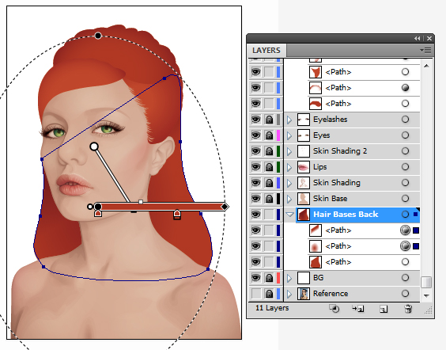Click the Make/Release Clipping Mask icon

334,309
